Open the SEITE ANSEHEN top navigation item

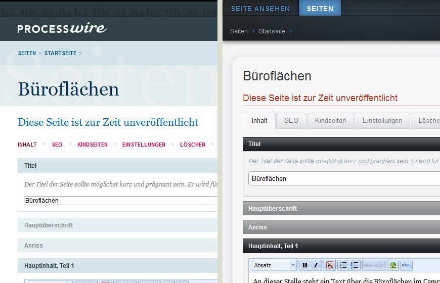tap(260, 9)
